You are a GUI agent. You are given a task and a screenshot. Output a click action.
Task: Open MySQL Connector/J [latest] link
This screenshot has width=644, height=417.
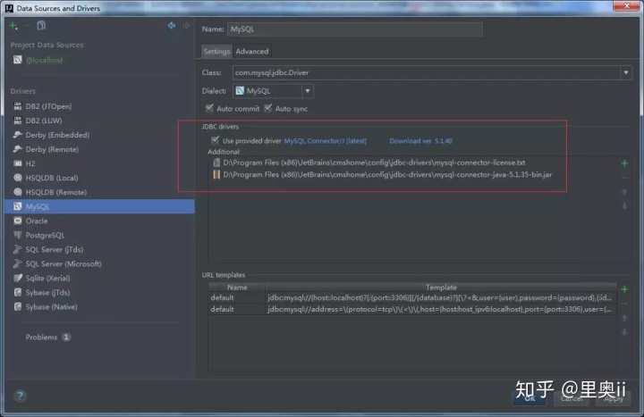coord(325,141)
